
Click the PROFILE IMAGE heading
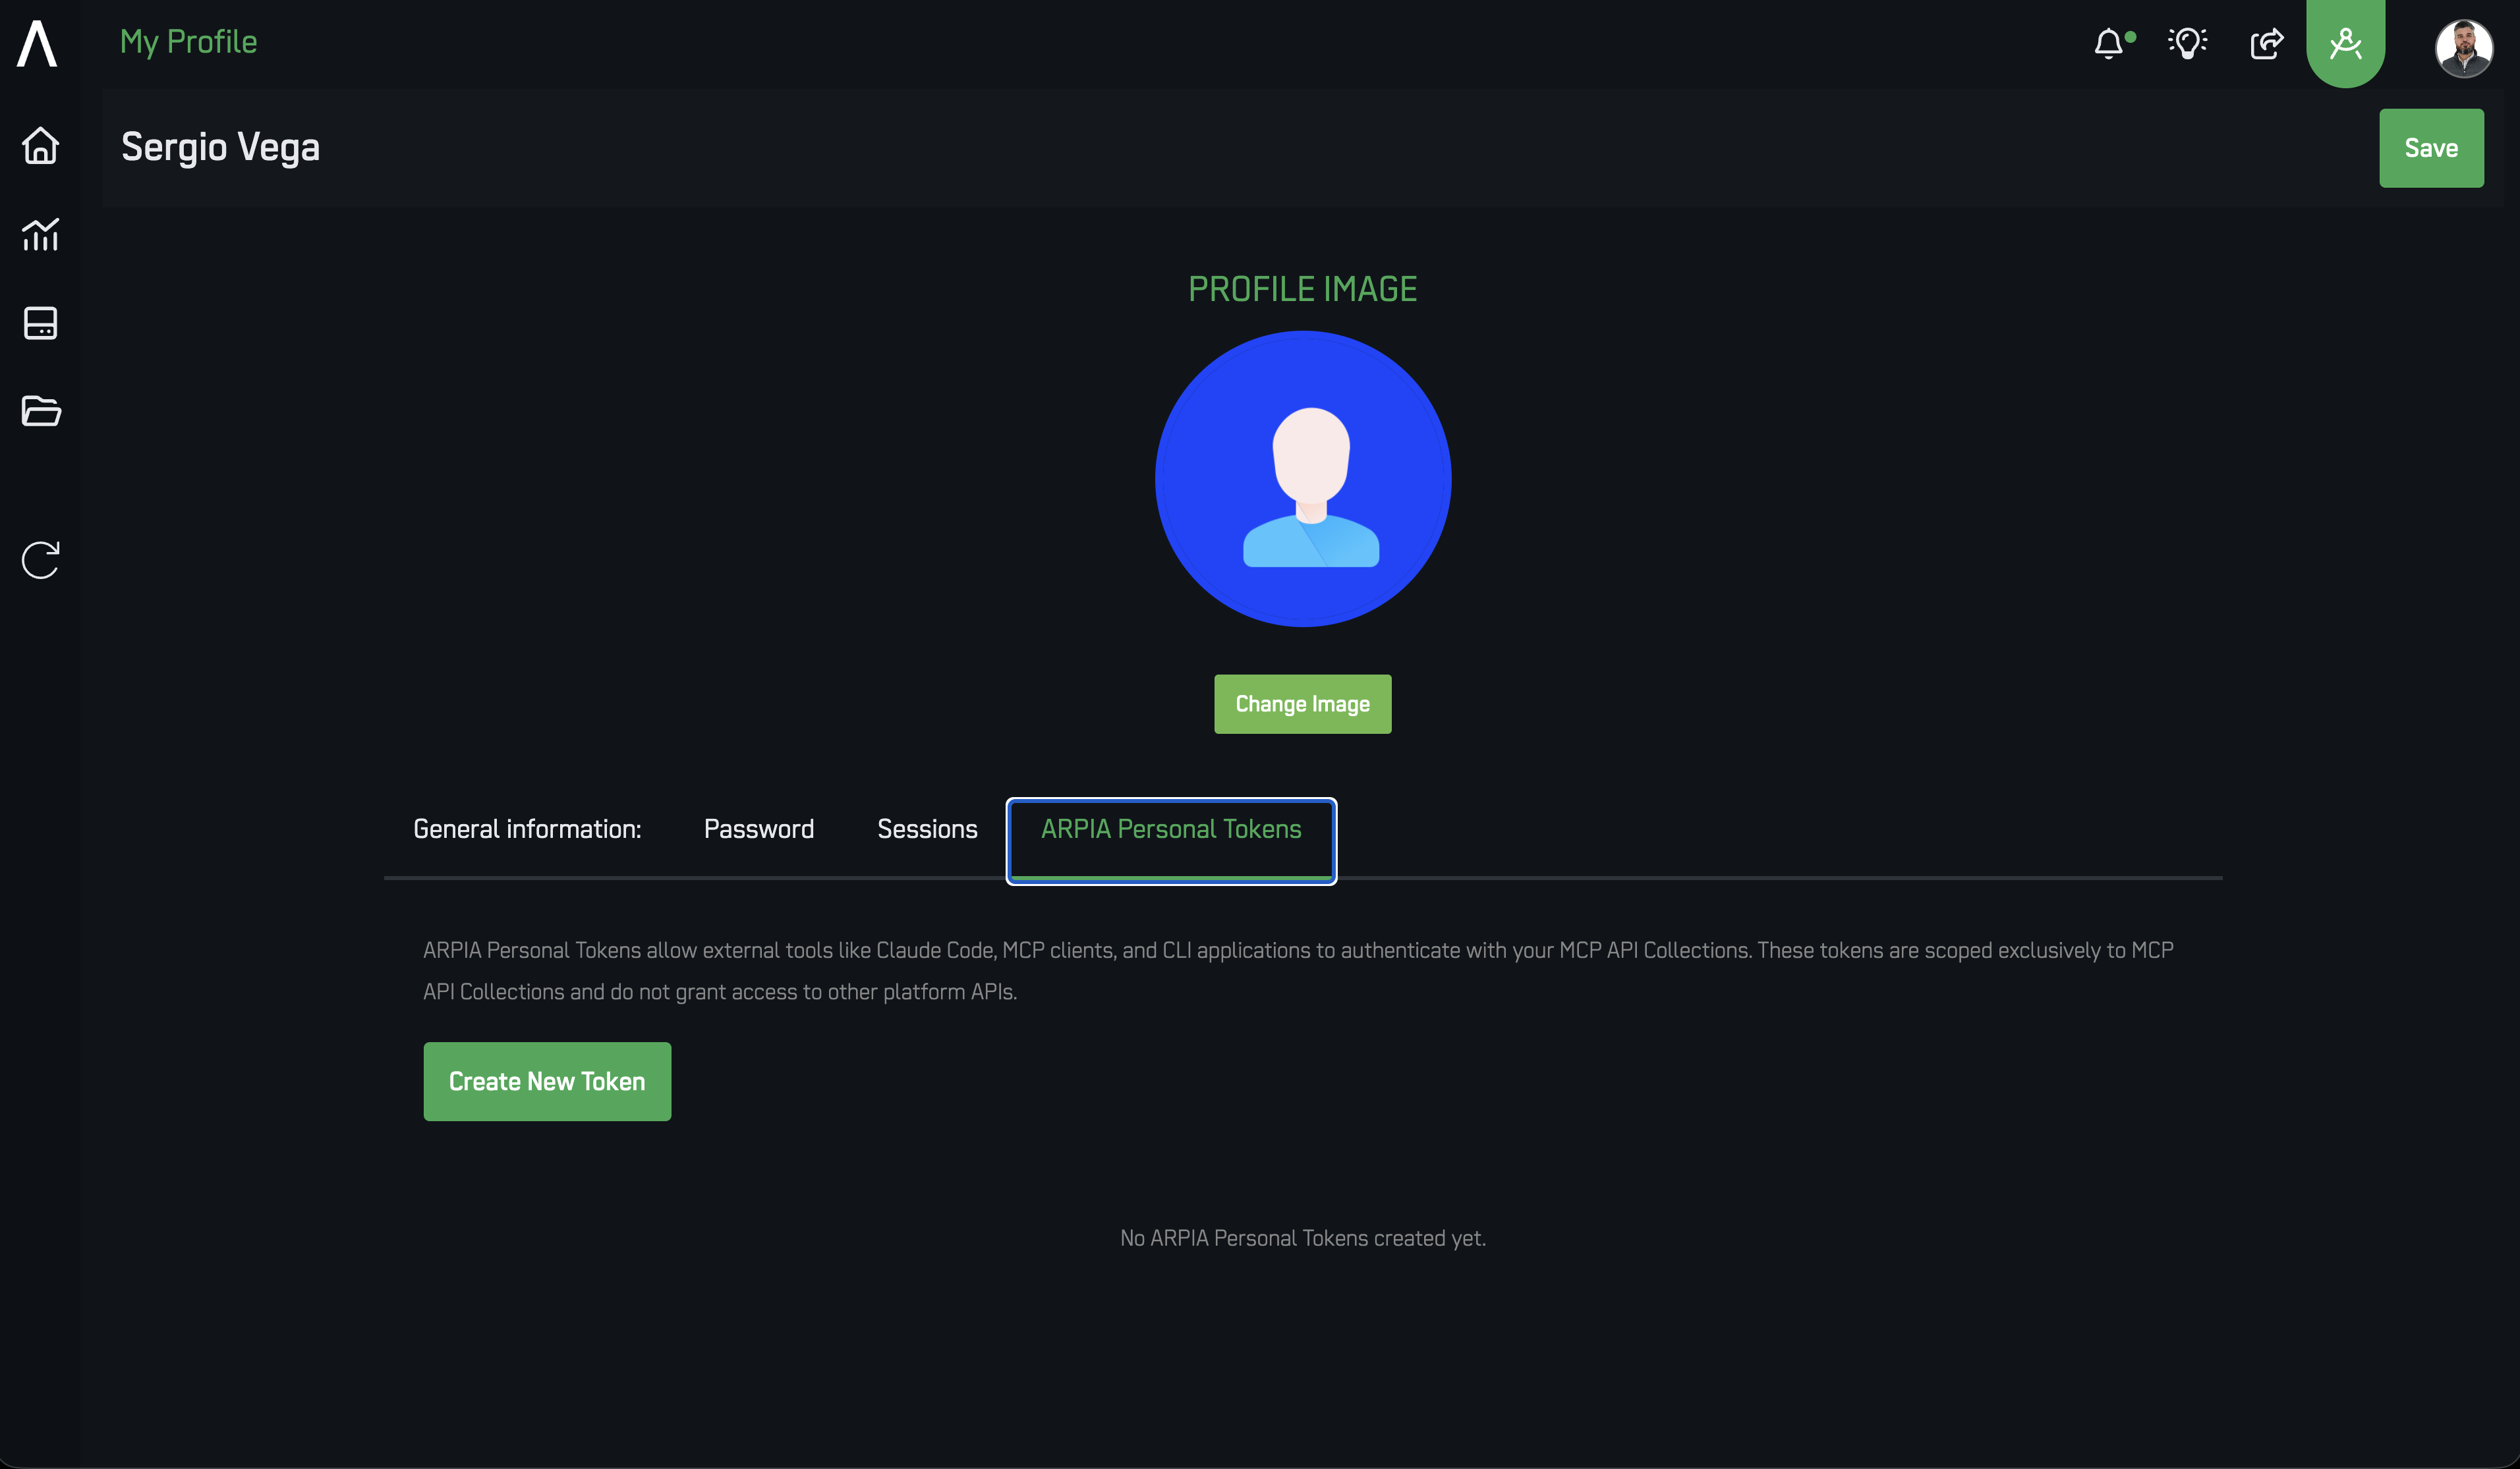(1303, 289)
